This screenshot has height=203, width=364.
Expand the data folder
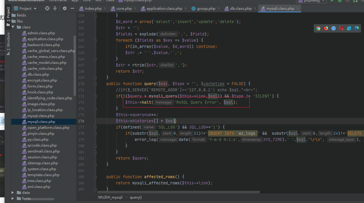[x=13, y=192]
